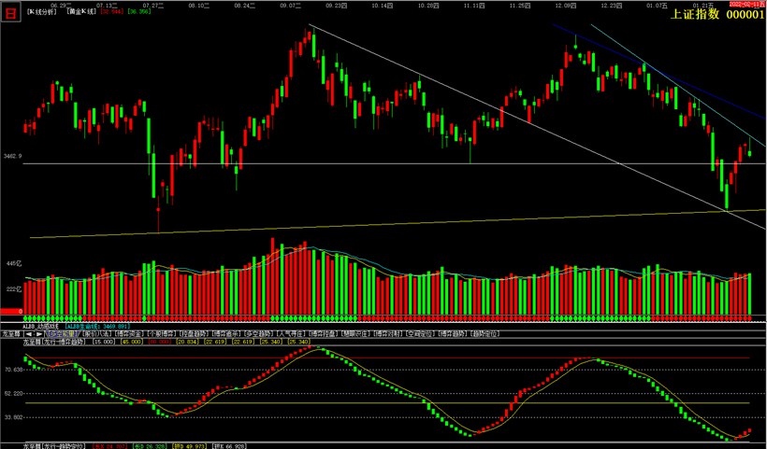Click the red 32.544 value
Screen dimensions: 767x449
[x=111, y=11]
